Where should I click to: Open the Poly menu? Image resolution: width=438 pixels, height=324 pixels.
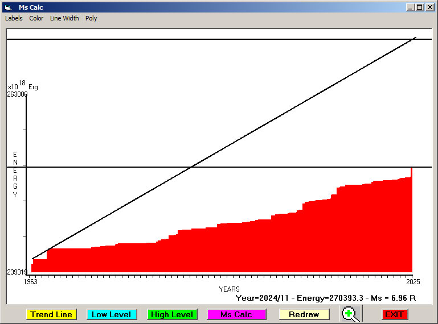click(x=91, y=18)
